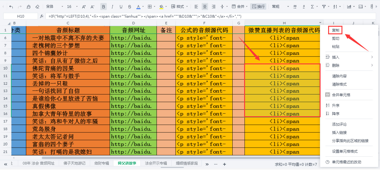This screenshot has width=380, height=170.
Task: Apply the font color A icon
Action: pyautogui.click(x=138, y=6)
